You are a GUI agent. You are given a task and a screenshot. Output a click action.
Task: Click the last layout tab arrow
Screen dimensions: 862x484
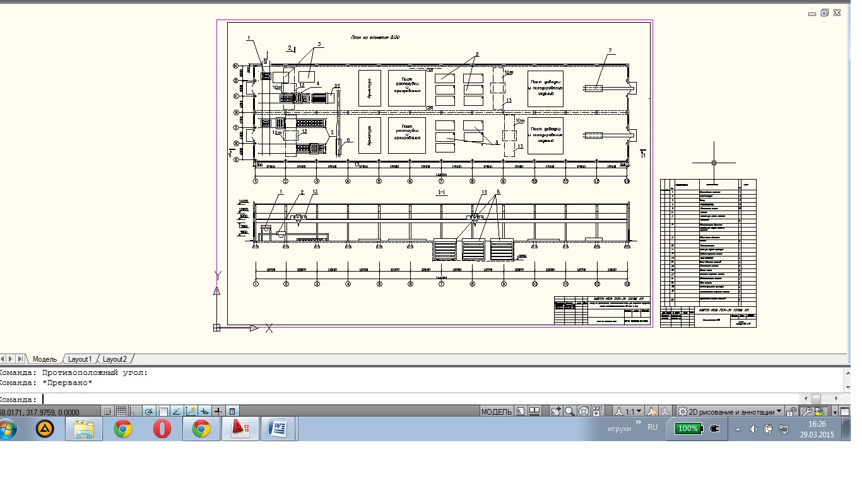(x=21, y=359)
